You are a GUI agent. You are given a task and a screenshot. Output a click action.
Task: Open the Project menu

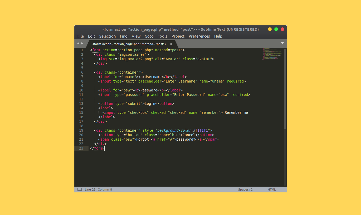pyautogui.click(x=178, y=36)
